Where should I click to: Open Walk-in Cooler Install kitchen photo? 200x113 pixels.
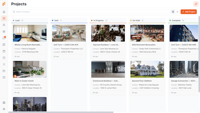point(30,69)
